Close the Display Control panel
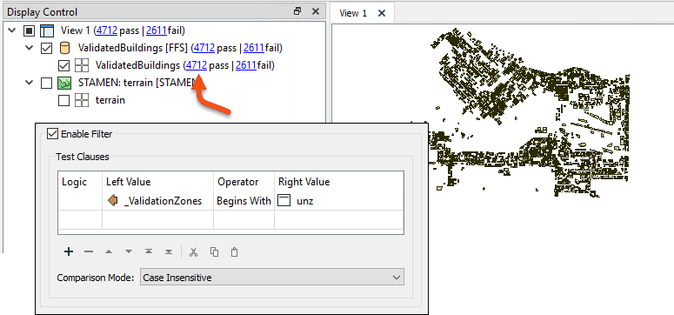The height and width of the screenshot is (315, 674). coord(316,11)
